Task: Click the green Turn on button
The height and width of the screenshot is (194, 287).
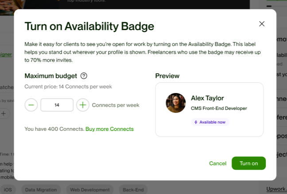Action: (248, 163)
